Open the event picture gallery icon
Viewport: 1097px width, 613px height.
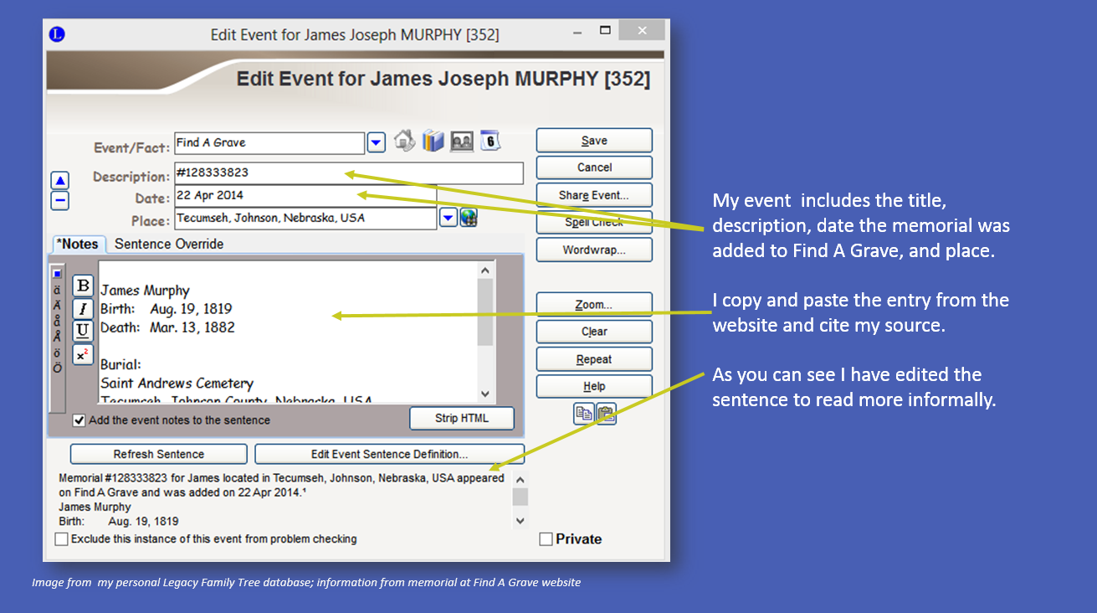pos(462,142)
